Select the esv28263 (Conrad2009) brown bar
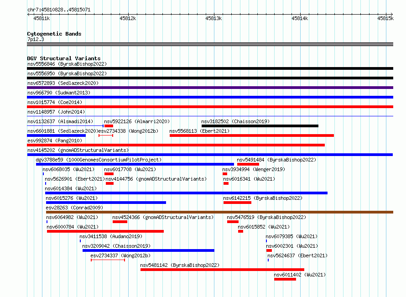406x297 pixels. pyautogui.click(x=219, y=212)
